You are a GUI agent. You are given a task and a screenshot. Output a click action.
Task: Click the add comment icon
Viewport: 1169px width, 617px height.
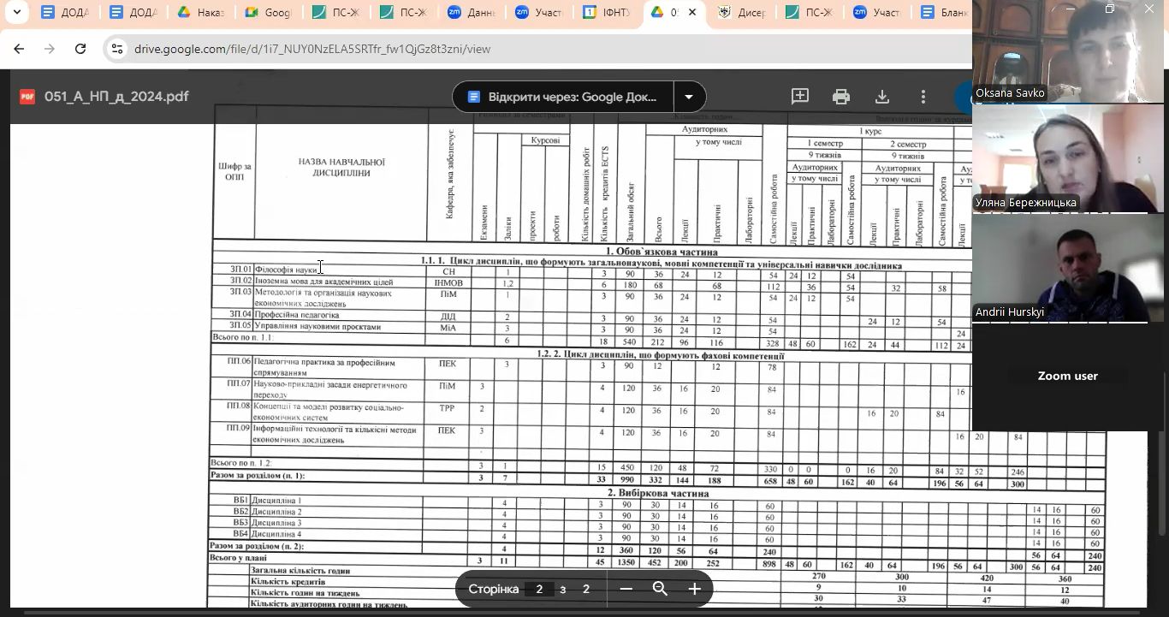(800, 97)
